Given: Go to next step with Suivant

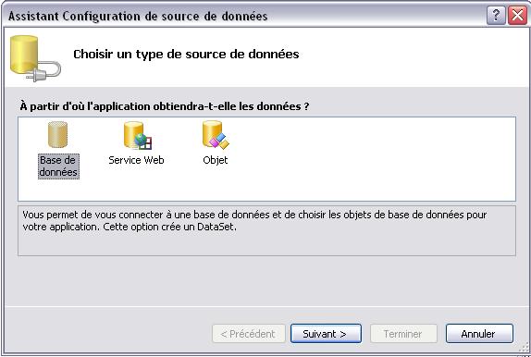Looking at the screenshot, I should [326, 334].
